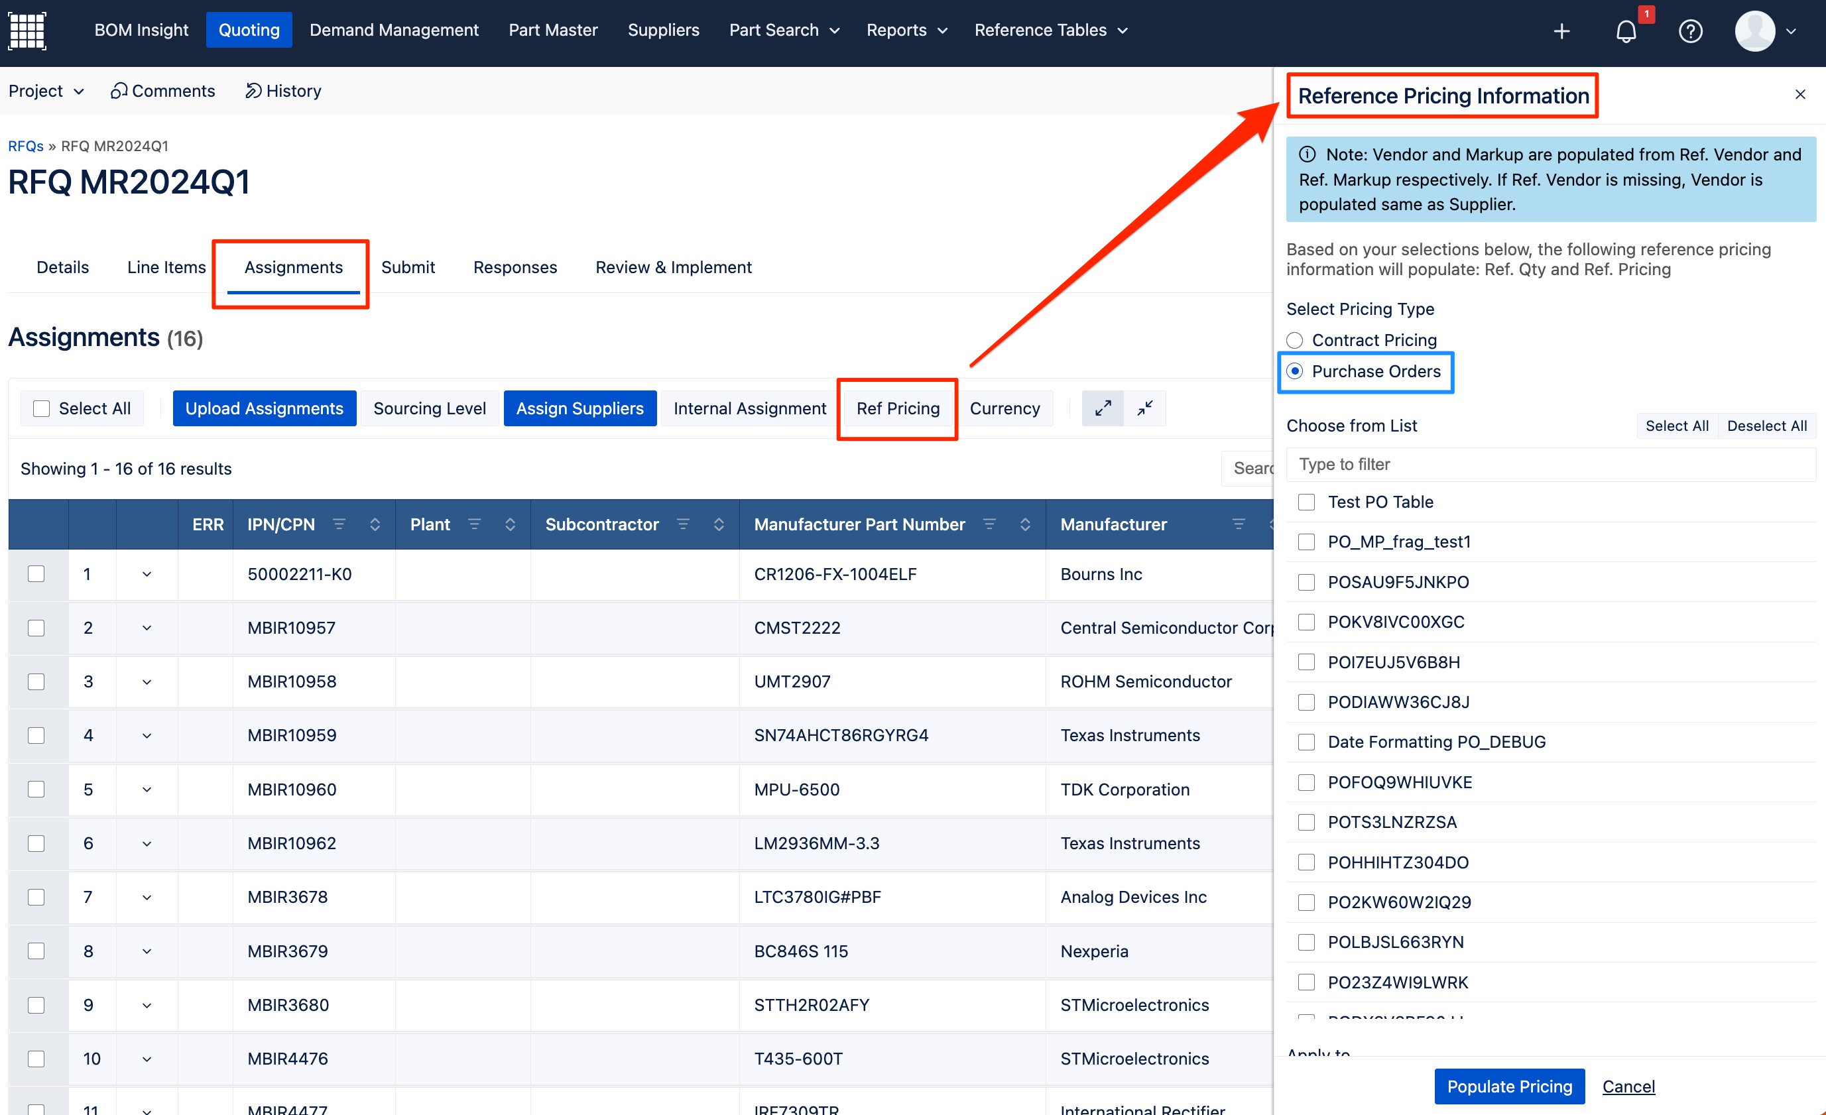Viewport: 1826px width, 1115px height.
Task: Switch to the Responses tab
Action: [515, 266]
